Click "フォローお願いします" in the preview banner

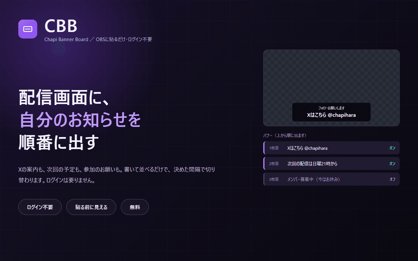331,108
